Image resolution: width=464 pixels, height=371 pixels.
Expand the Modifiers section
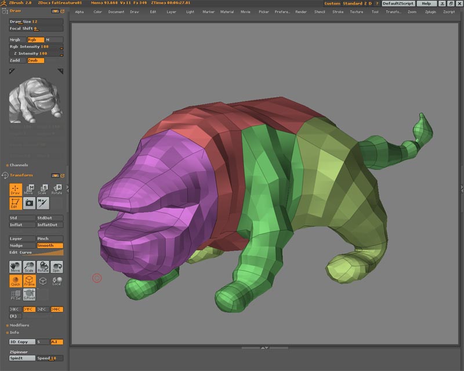coord(19,325)
